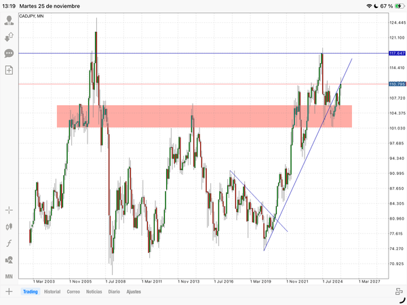Tap the 1 Jul 2024 date label
The image size is (407, 305).
point(332,281)
